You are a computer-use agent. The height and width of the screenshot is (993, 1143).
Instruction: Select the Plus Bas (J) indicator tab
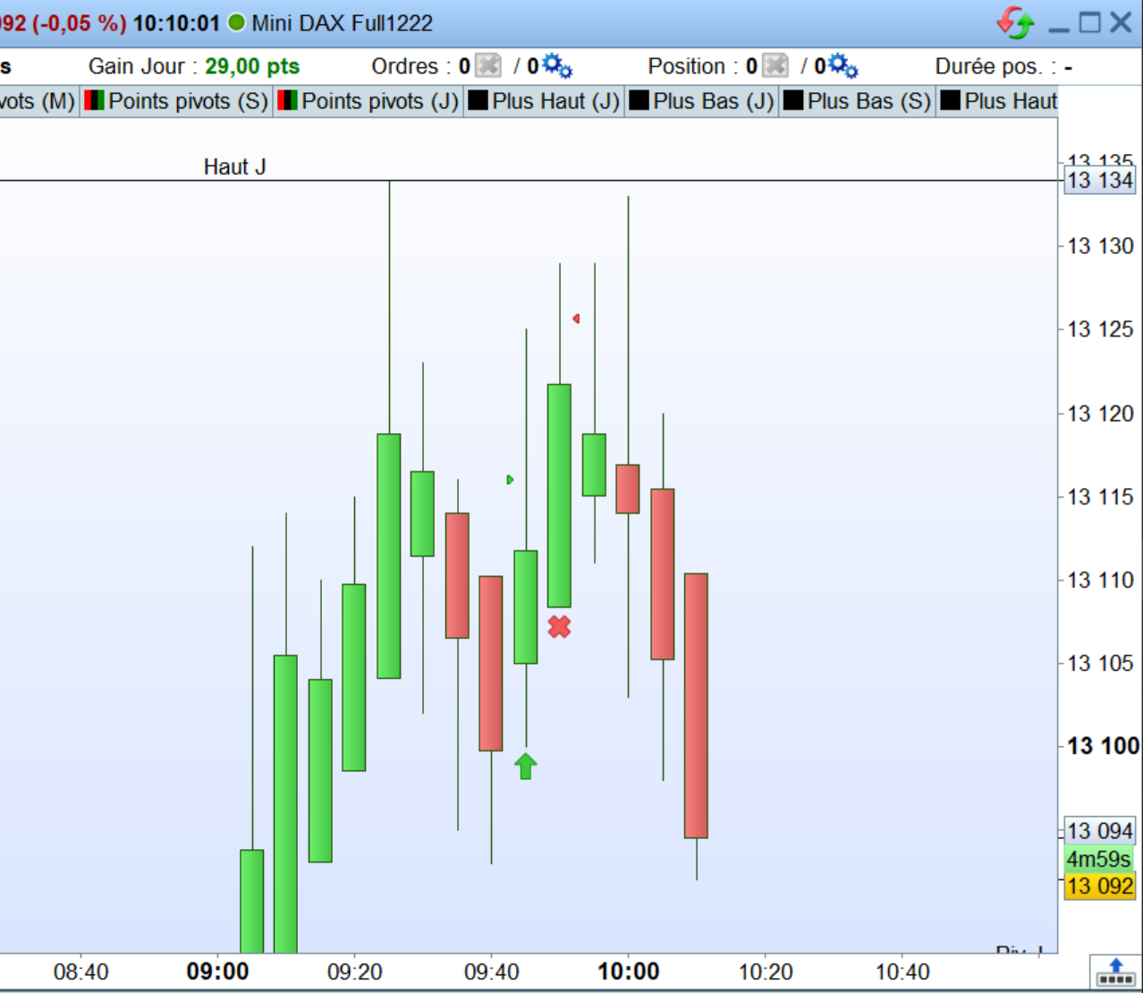click(x=702, y=101)
